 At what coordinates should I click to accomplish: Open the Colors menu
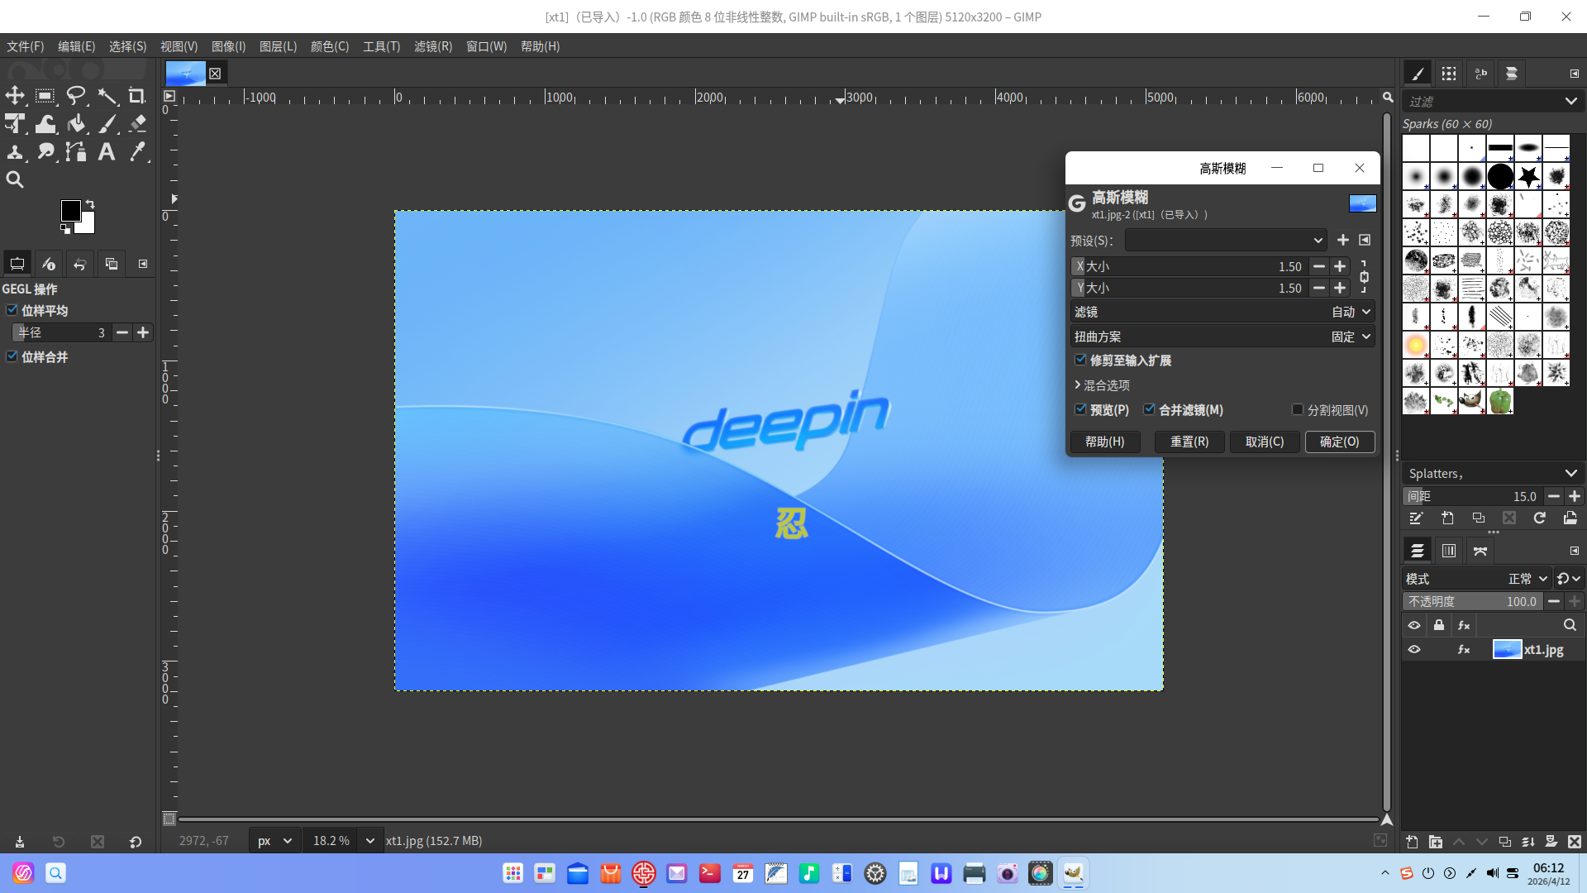click(330, 46)
